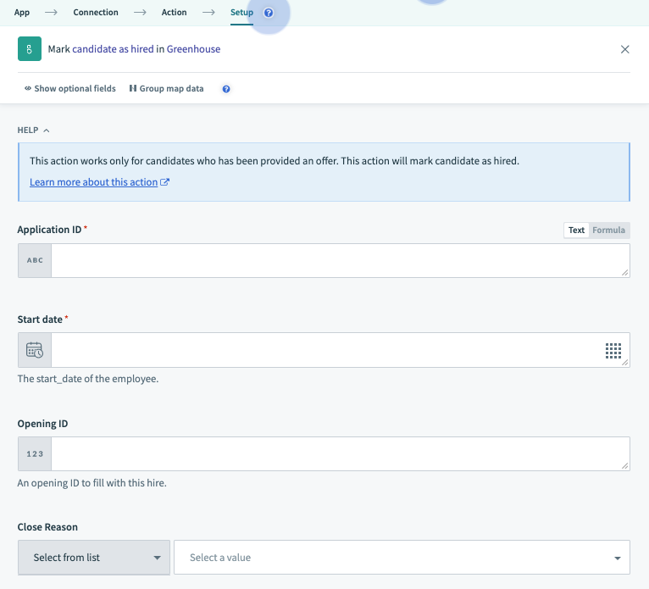Close the action setup panel
The width and height of the screenshot is (649, 589).
[x=625, y=49]
